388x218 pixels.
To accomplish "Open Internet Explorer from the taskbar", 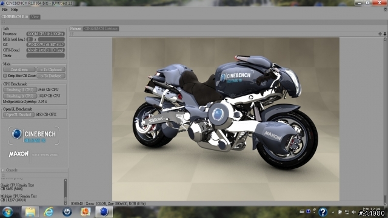I will click(x=48, y=212).
